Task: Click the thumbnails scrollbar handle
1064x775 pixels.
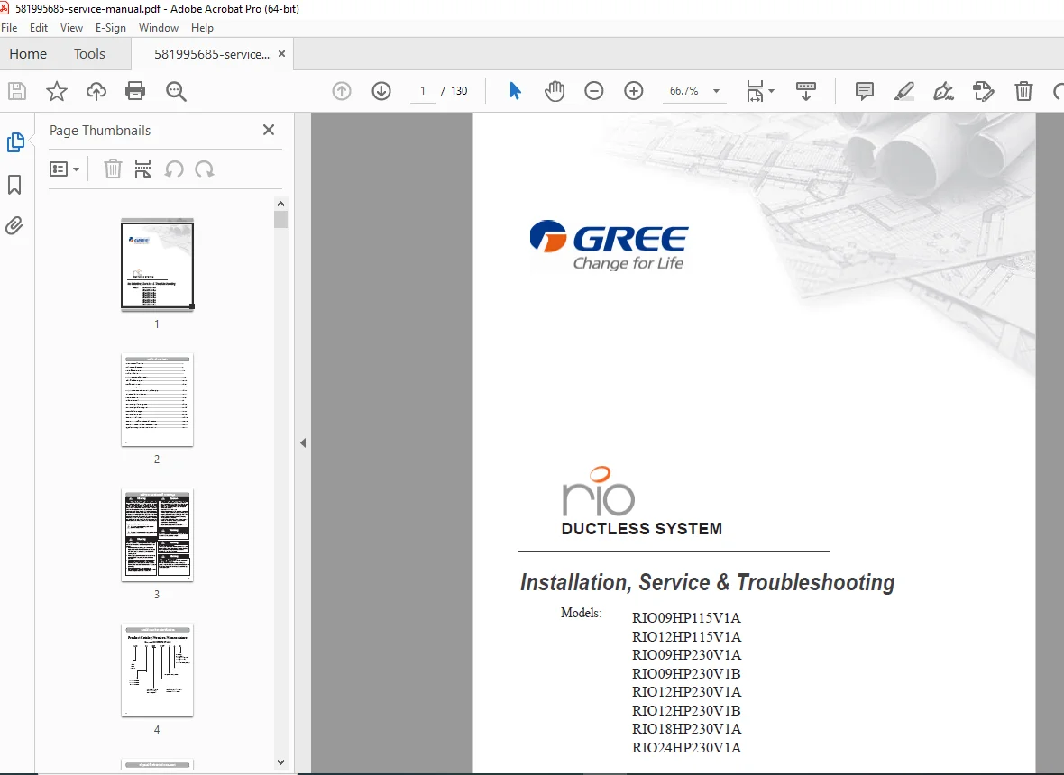Action: [281, 220]
